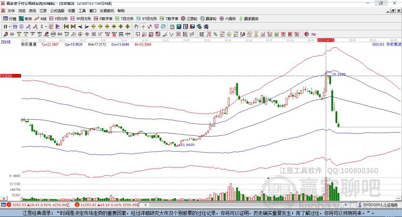
Task: Open the P四方形 tool
Action: [x=58, y=19]
